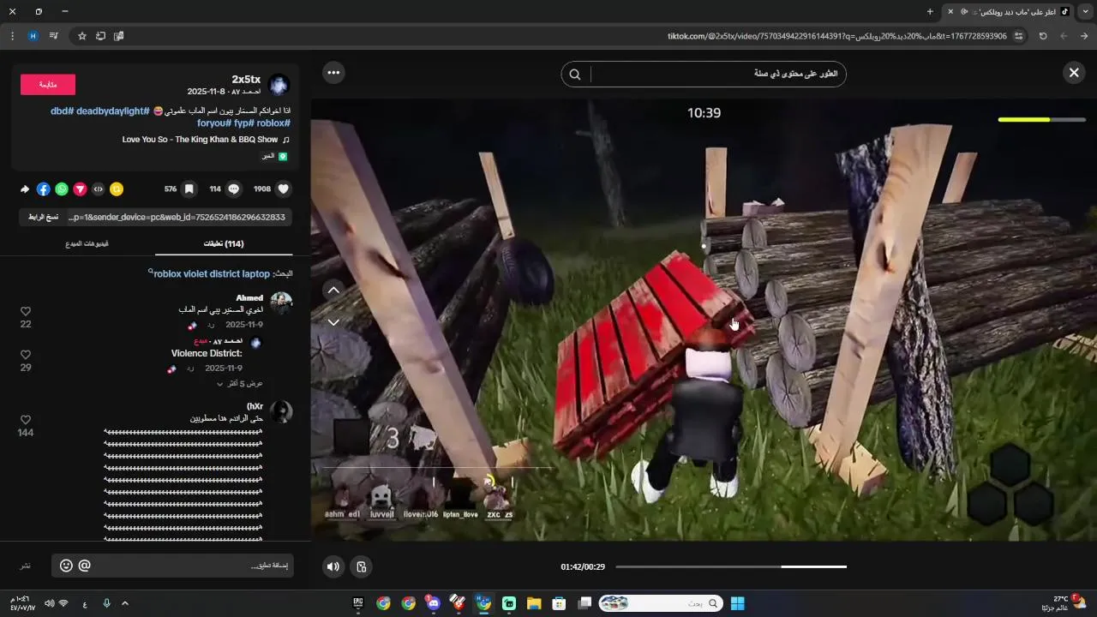Close the TikTok video viewer
This screenshot has width=1097, height=617.
coord(1073,73)
